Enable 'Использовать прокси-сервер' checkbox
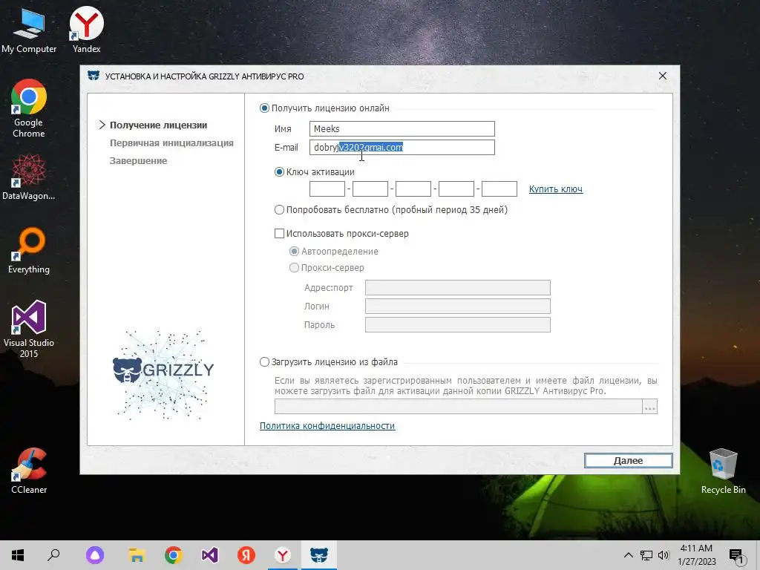760x570 pixels. click(x=279, y=234)
